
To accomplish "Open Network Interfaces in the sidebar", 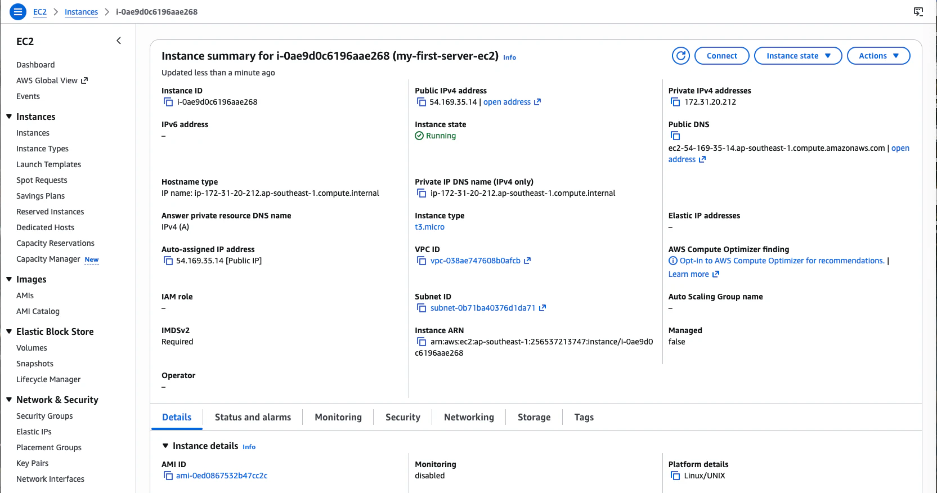I will tap(50, 479).
